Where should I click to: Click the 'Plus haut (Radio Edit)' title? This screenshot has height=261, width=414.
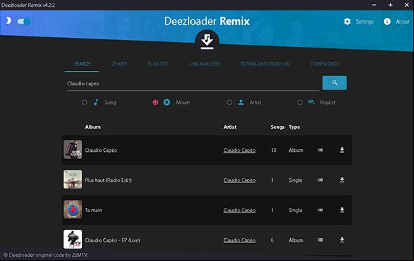[108, 180]
